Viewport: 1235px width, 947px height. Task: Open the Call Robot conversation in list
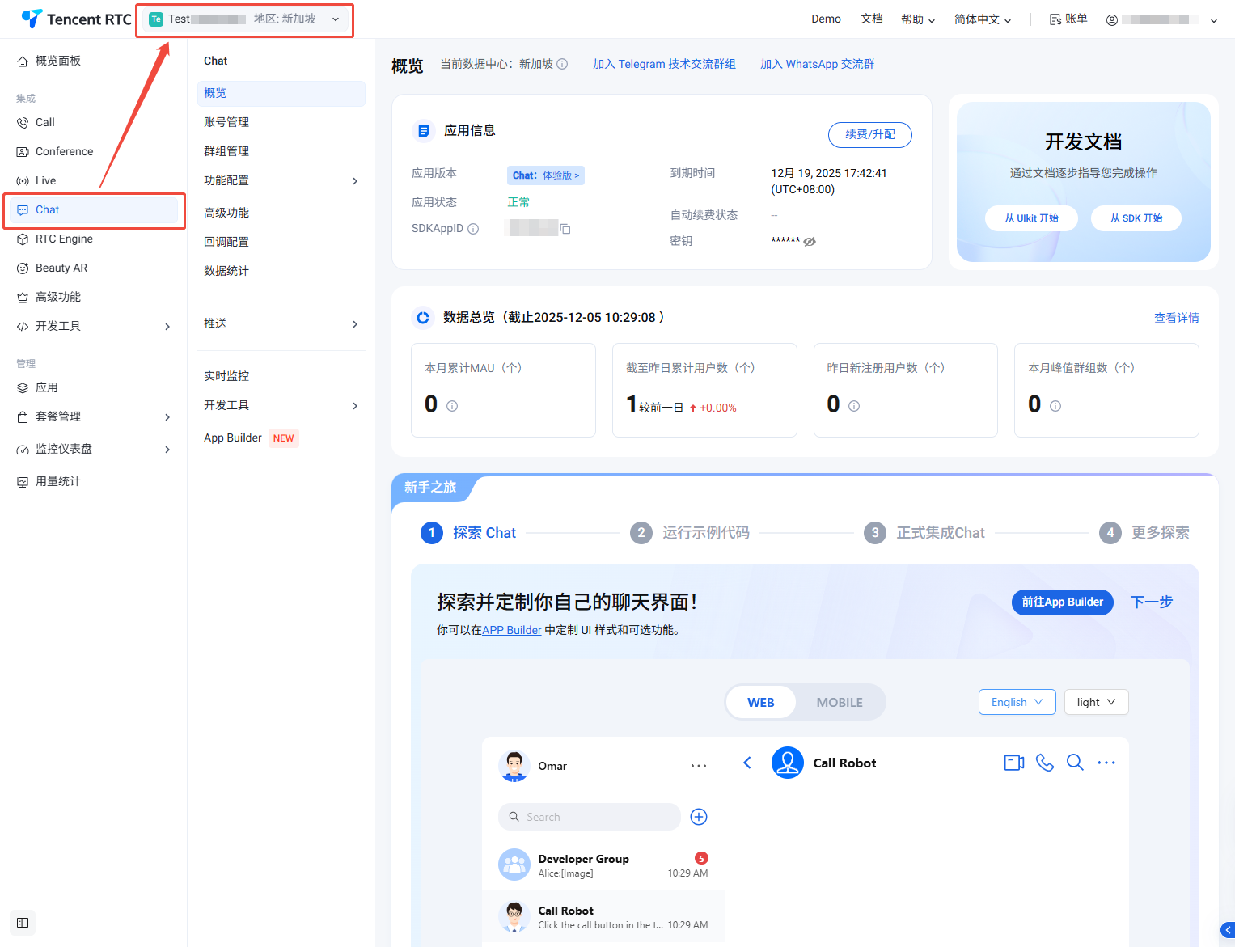pyautogui.click(x=603, y=917)
